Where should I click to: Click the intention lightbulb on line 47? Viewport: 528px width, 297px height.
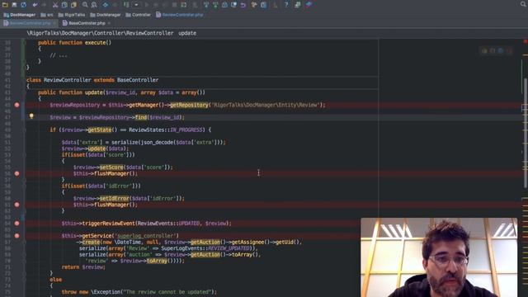click(31, 116)
